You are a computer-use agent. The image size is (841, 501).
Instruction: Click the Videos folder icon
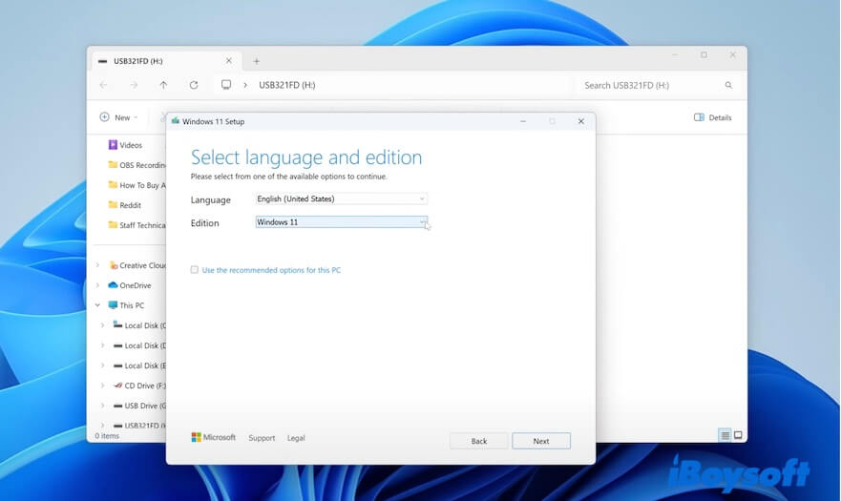(113, 144)
